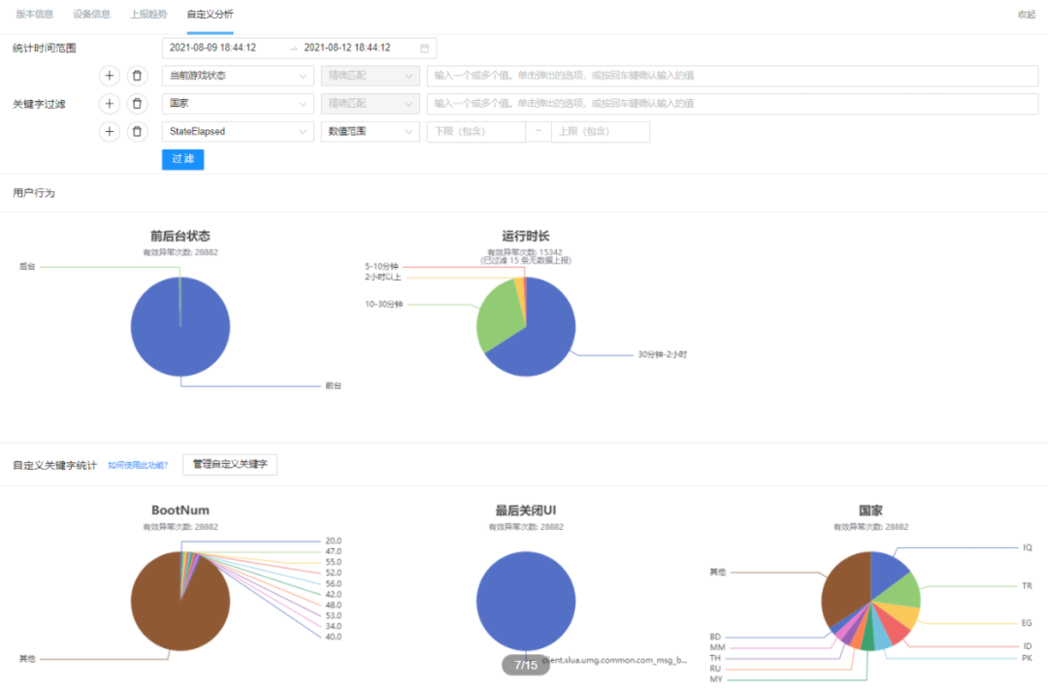Delete the 当前游戏状态 filter row

pos(137,76)
